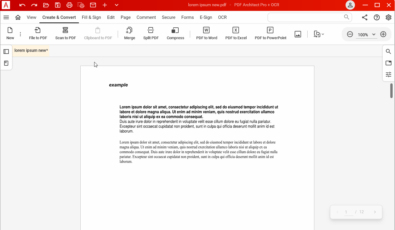Select the Create & Convert tab
The width and height of the screenshot is (395, 230).
[x=59, y=17]
